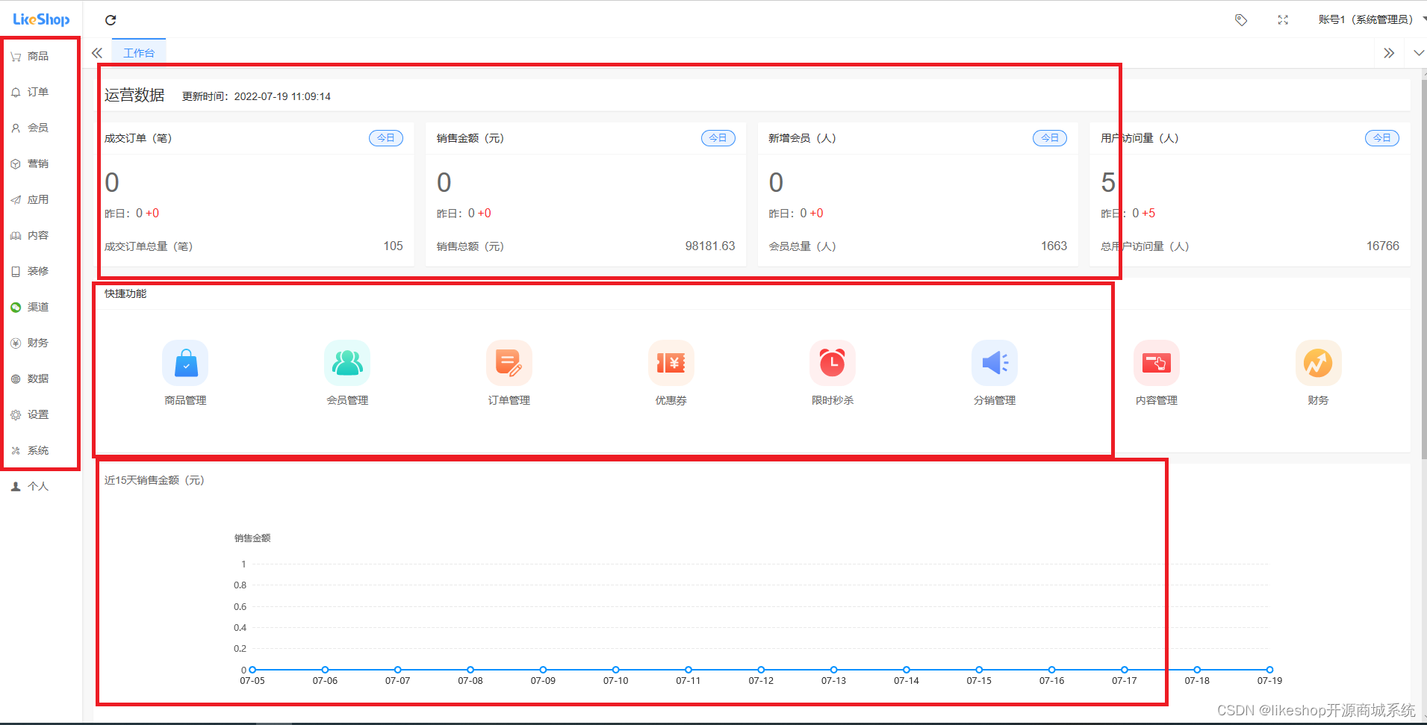Click the 渠道 WeChat icon in sidebar
Image resolution: width=1427 pixels, height=725 pixels.
pyautogui.click(x=16, y=308)
